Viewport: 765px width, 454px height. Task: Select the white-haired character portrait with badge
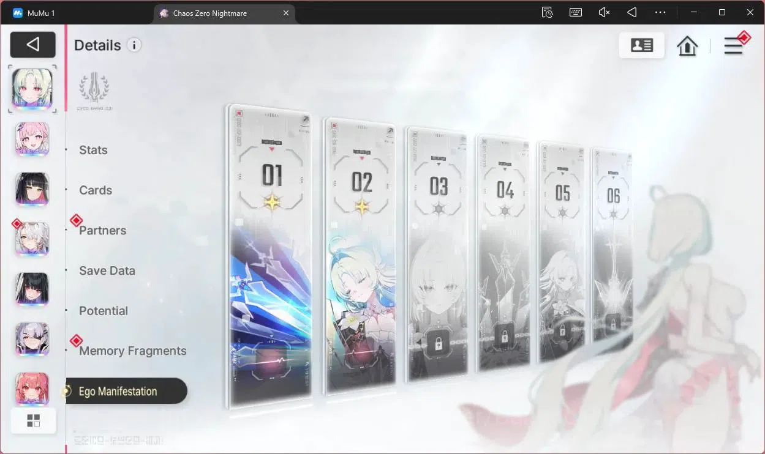point(32,239)
